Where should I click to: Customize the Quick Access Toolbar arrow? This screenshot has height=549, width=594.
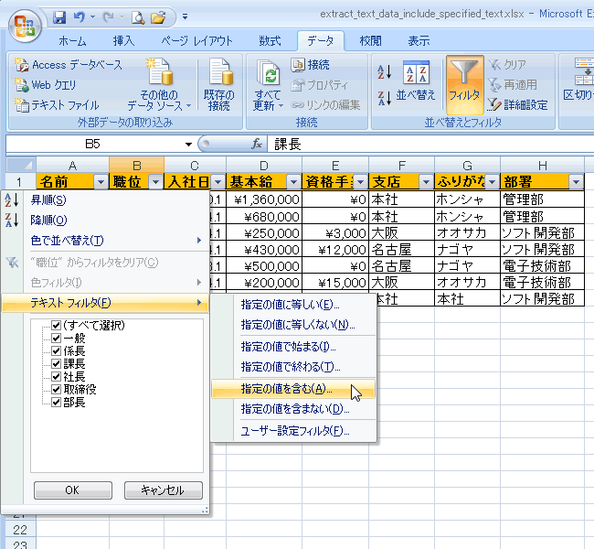click(x=185, y=16)
